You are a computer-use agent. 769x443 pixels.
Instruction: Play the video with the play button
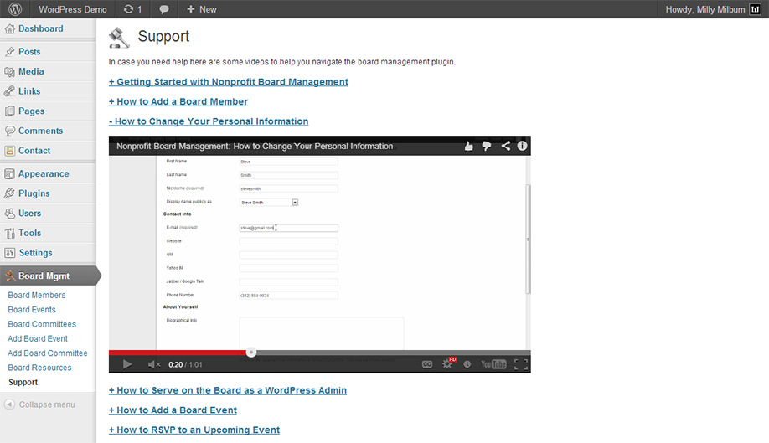[x=127, y=364]
